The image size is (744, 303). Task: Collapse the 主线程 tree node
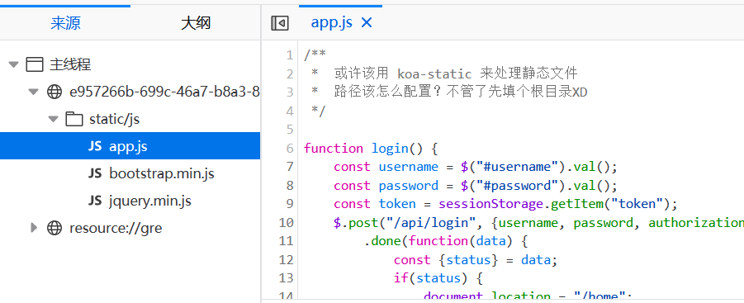[x=13, y=64]
